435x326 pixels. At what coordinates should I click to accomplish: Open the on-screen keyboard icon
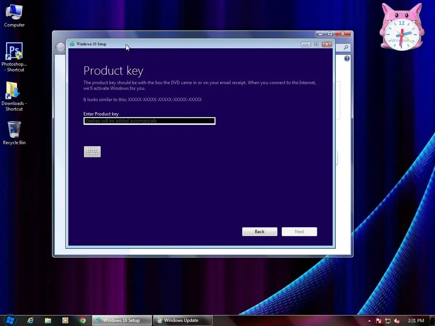click(92, 152)
